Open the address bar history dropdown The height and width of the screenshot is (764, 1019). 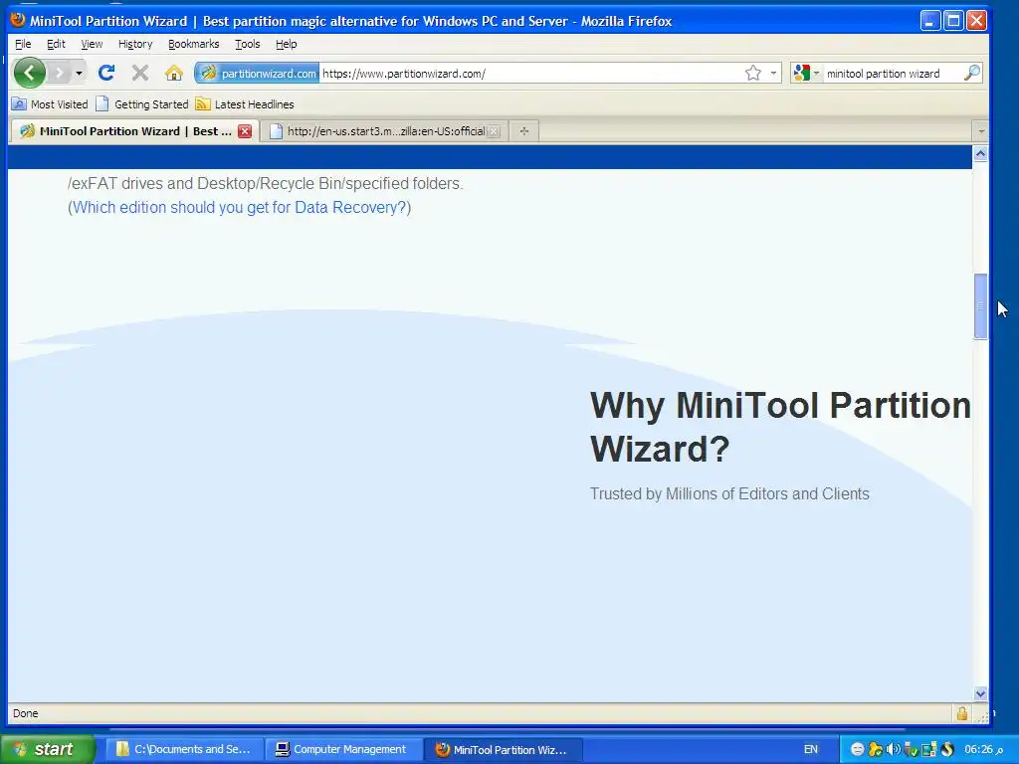(773, 74)
